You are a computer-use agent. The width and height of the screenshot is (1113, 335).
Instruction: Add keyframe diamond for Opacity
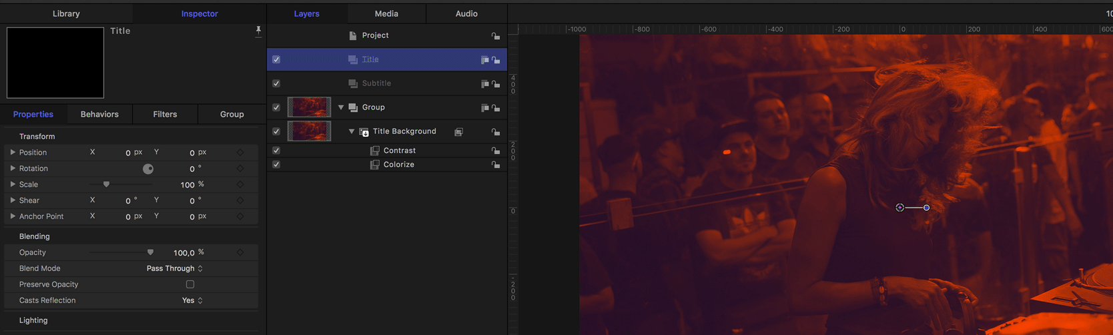240,253
